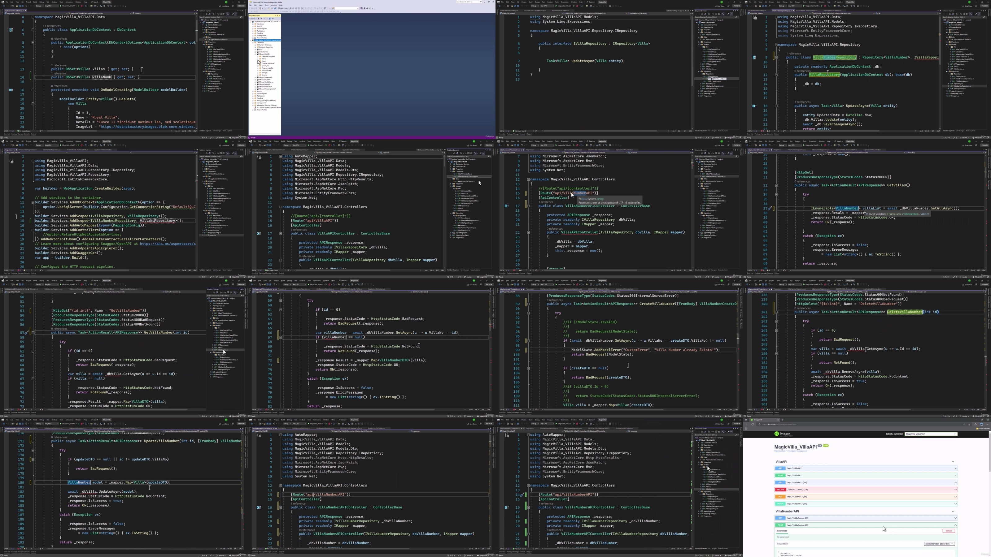Viewport: 991px width, 557px height.
Task: Click Cancel in the POST /api/VillaNumberAPI panel
Action: 948,531
